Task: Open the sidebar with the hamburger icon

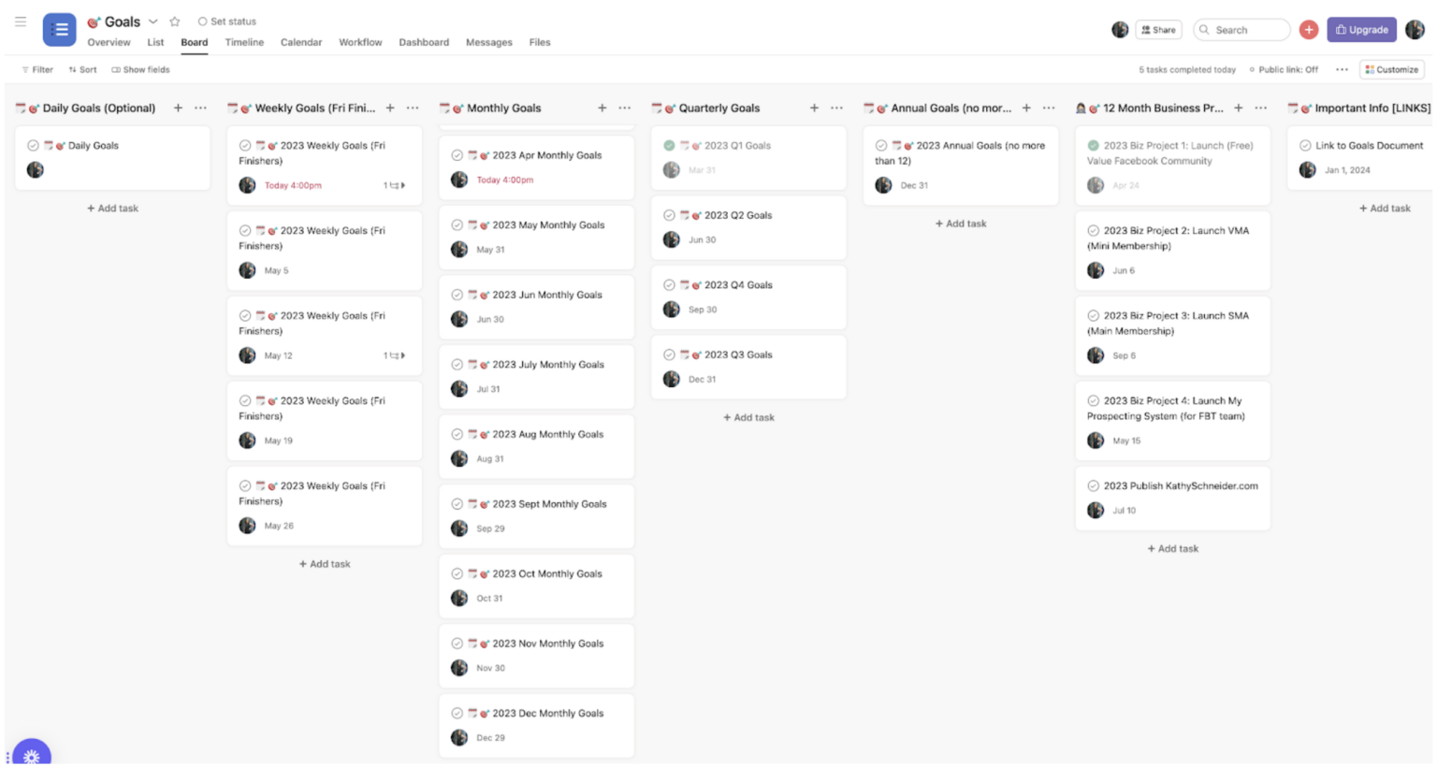Action: 21,22
